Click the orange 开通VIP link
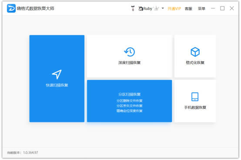241x160 pixels. pos(174,9)
